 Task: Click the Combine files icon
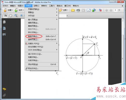point(16,10)
